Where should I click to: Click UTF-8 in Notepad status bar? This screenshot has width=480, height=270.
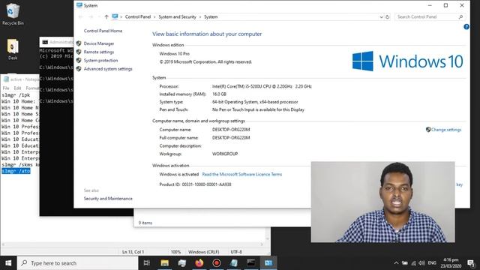[x=236, y=252]
